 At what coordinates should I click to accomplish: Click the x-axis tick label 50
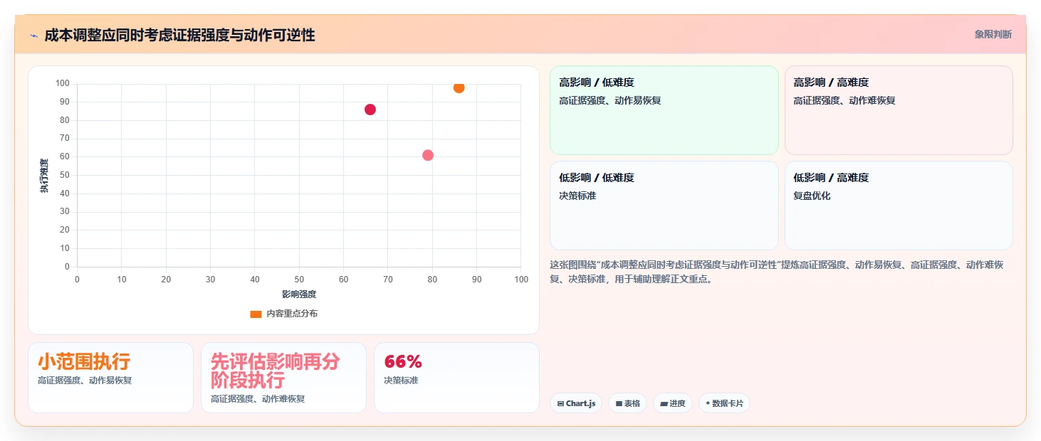(299, 280)
